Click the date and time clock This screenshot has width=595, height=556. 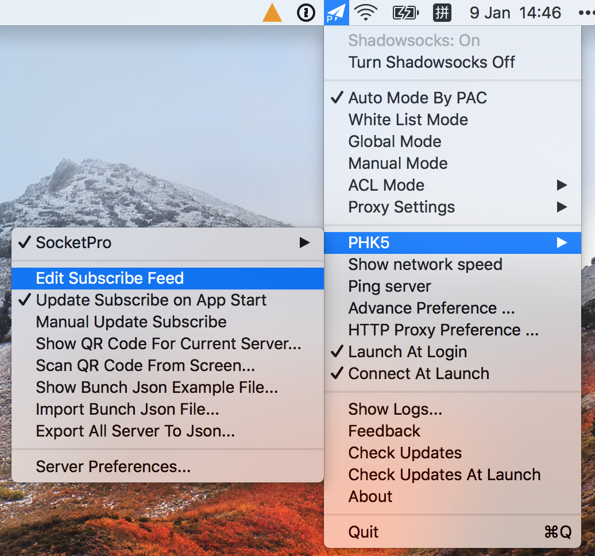pos(515,13)
